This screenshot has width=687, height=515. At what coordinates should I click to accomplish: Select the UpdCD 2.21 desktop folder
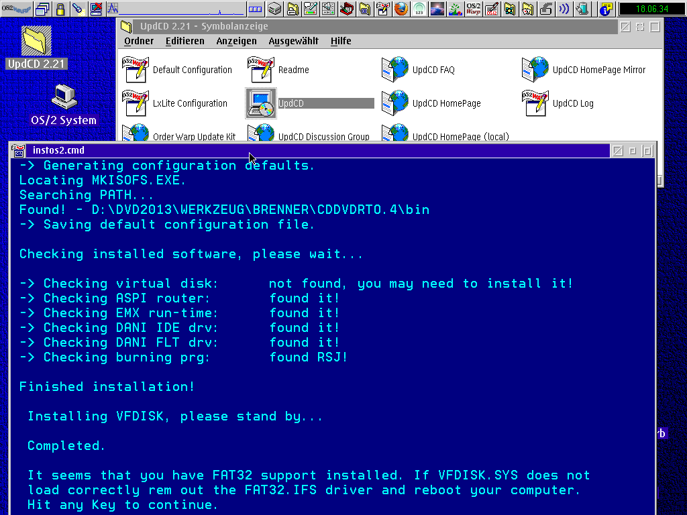(37, 48)
